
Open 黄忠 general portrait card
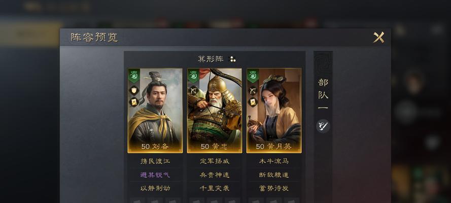point(215,111)
